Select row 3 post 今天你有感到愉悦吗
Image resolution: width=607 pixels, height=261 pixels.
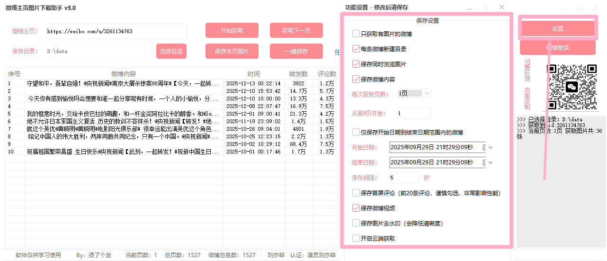[x=124, y=99]
